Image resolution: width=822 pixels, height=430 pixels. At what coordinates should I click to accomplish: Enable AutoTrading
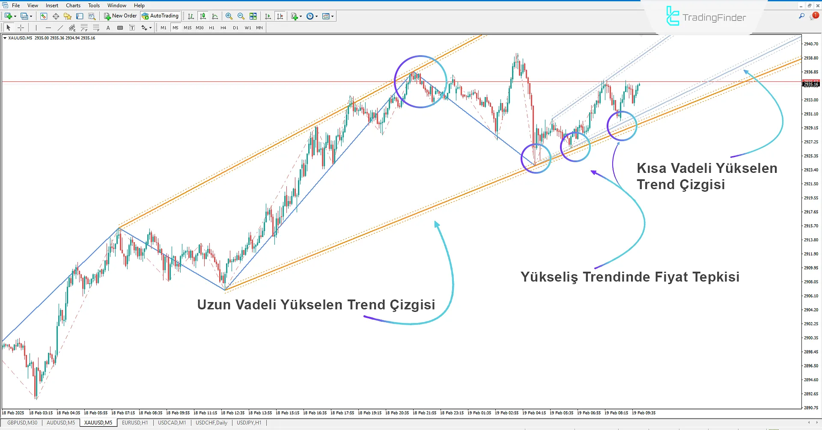pos(161,16)
